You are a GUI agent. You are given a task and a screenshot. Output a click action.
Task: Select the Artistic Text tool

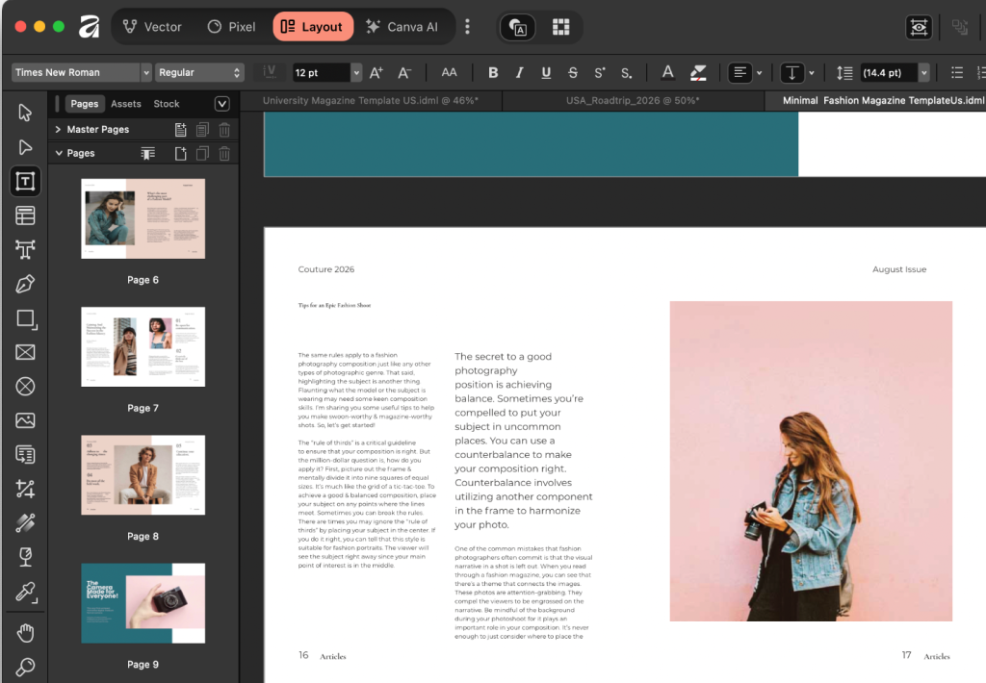(x=25, y=249)
